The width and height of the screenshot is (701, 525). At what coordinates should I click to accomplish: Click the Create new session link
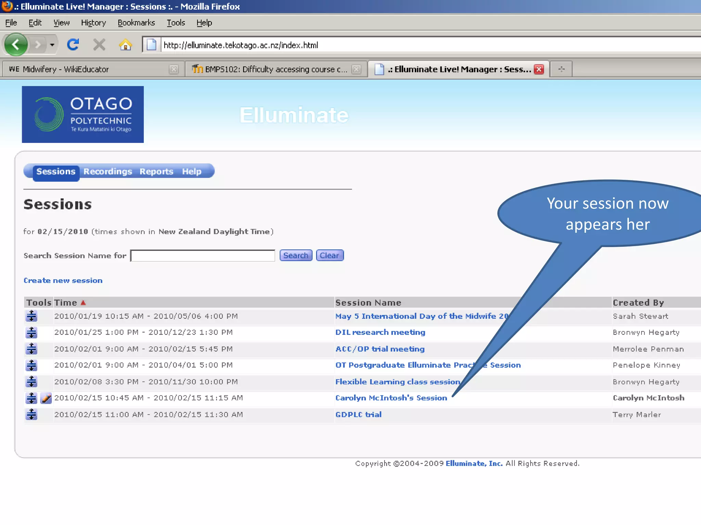pyautogui.click(x=63, y=281)
